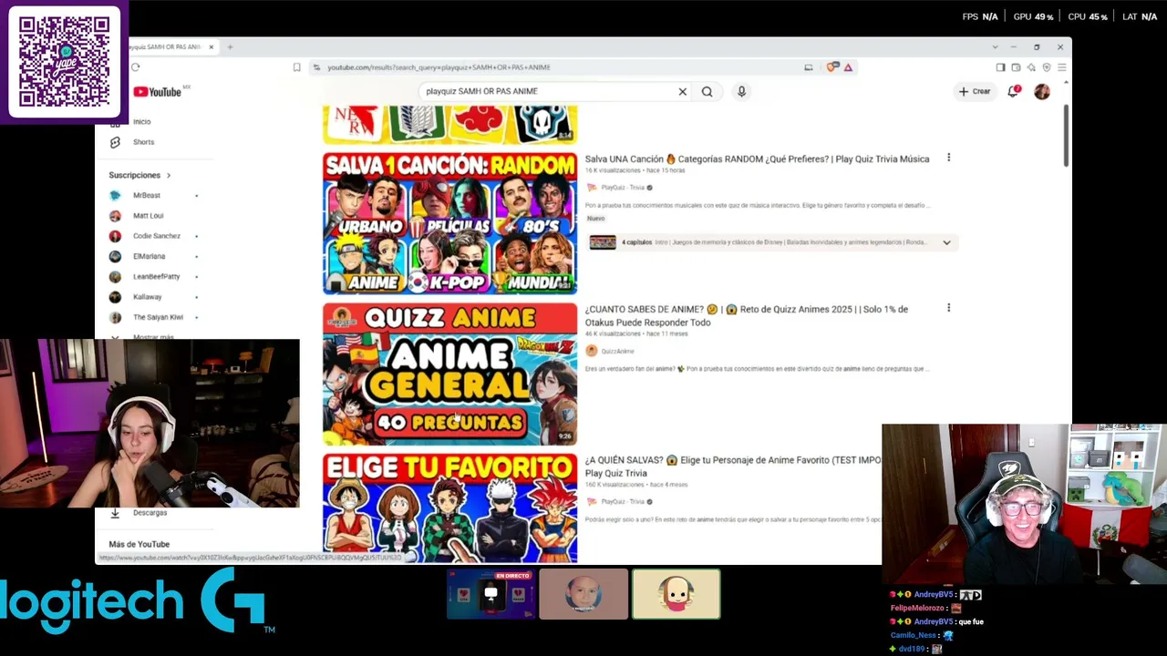Open Salva UNA Canción video title link
The height and width of the screenshot is (656, 1167).
757,159
